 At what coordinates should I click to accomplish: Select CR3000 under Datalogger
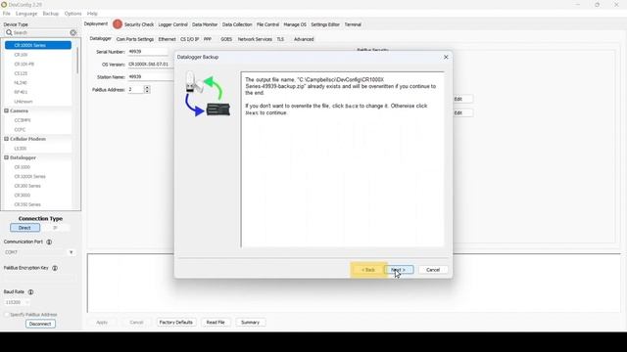pyautogui.click(x=23, y=196)
